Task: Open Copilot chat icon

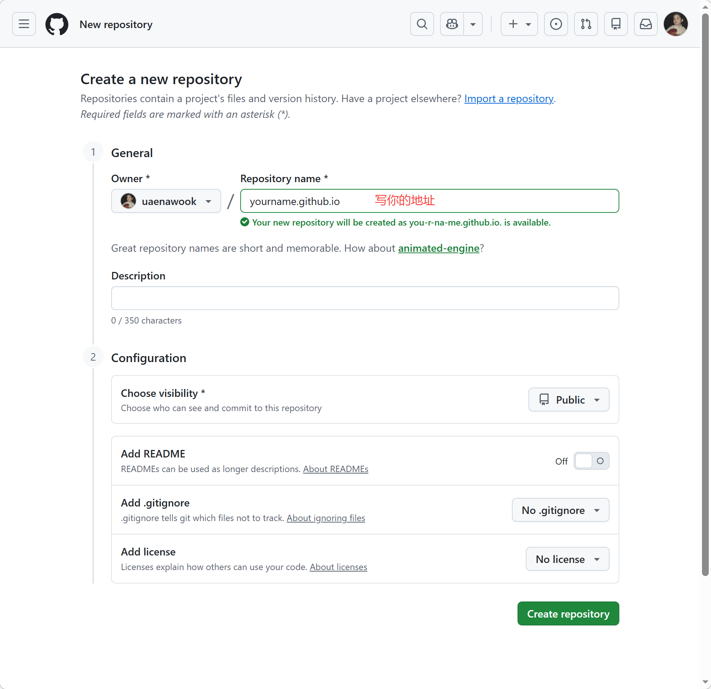Action: (452, 24)
